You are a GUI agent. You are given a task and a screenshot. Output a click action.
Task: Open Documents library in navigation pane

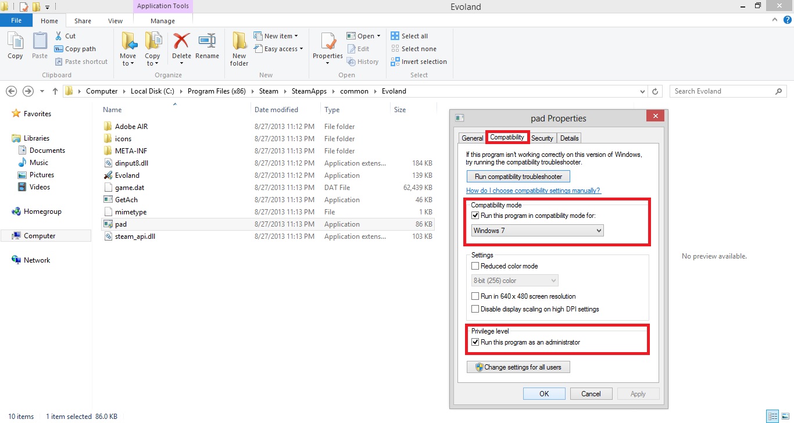(47, 150)
